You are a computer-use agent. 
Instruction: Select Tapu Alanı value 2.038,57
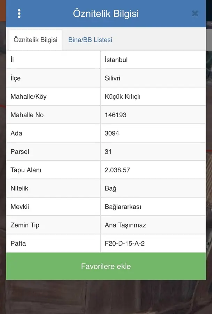[x=117, y=170]
